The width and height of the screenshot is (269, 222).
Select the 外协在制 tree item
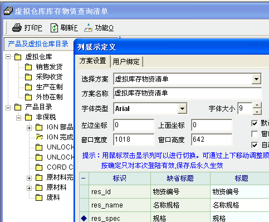(x=49, y=97)
